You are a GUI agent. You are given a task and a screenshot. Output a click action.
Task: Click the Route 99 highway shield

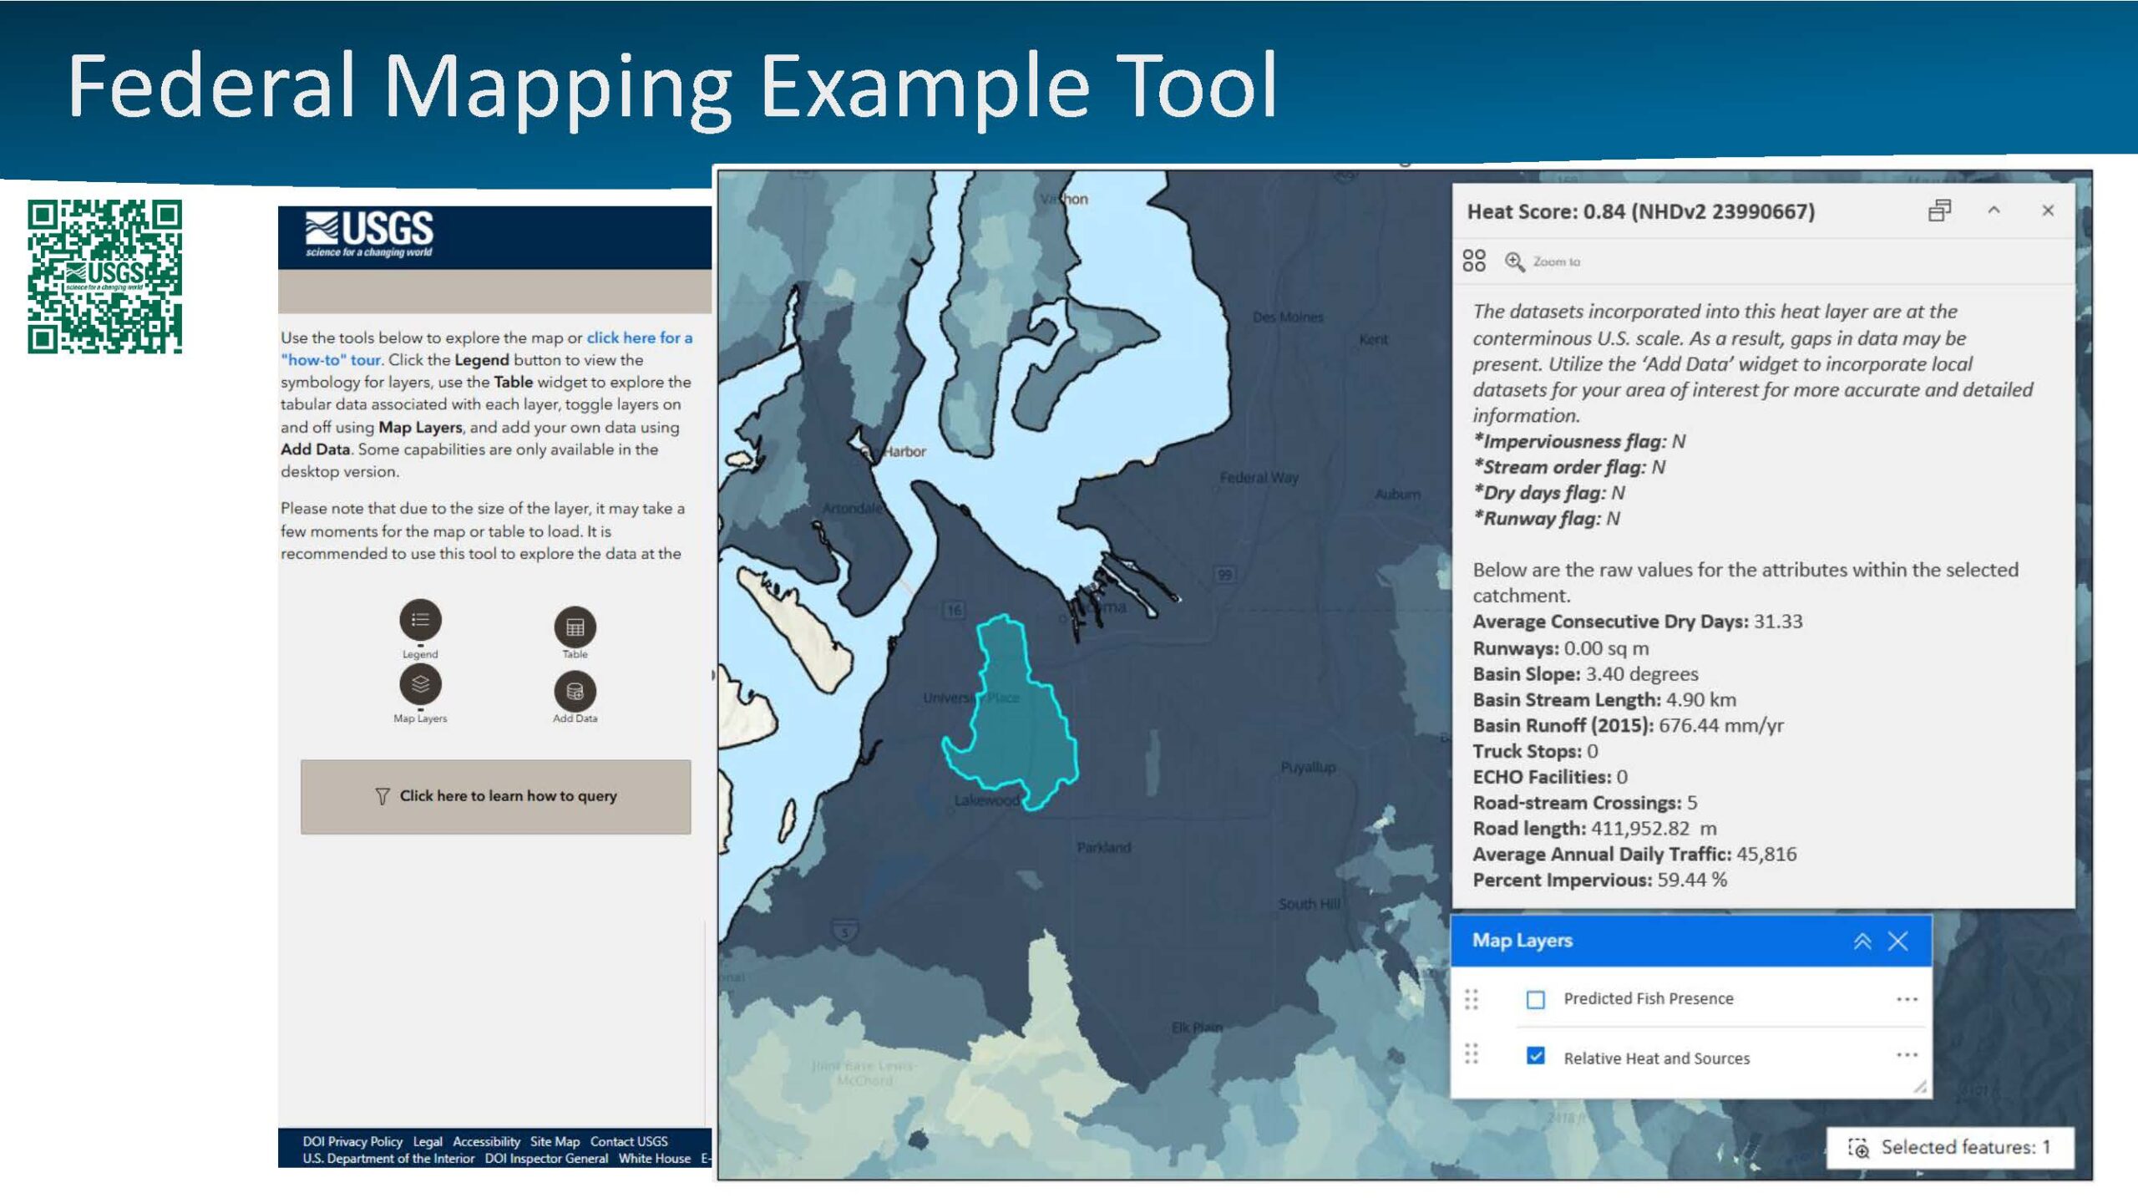1224,574
